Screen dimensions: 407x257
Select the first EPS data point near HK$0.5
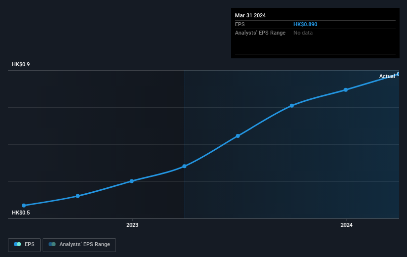[24, 206]
